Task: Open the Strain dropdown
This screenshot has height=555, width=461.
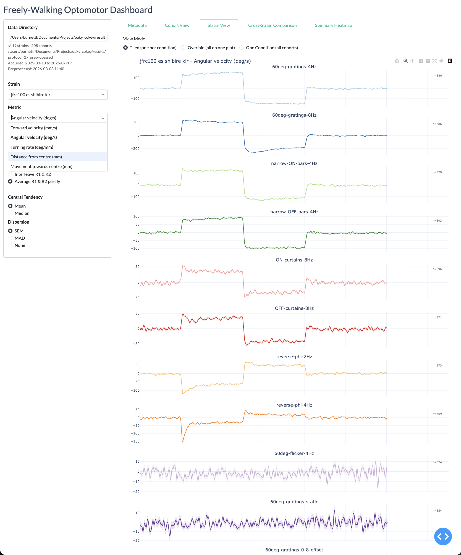Action: 57,95
